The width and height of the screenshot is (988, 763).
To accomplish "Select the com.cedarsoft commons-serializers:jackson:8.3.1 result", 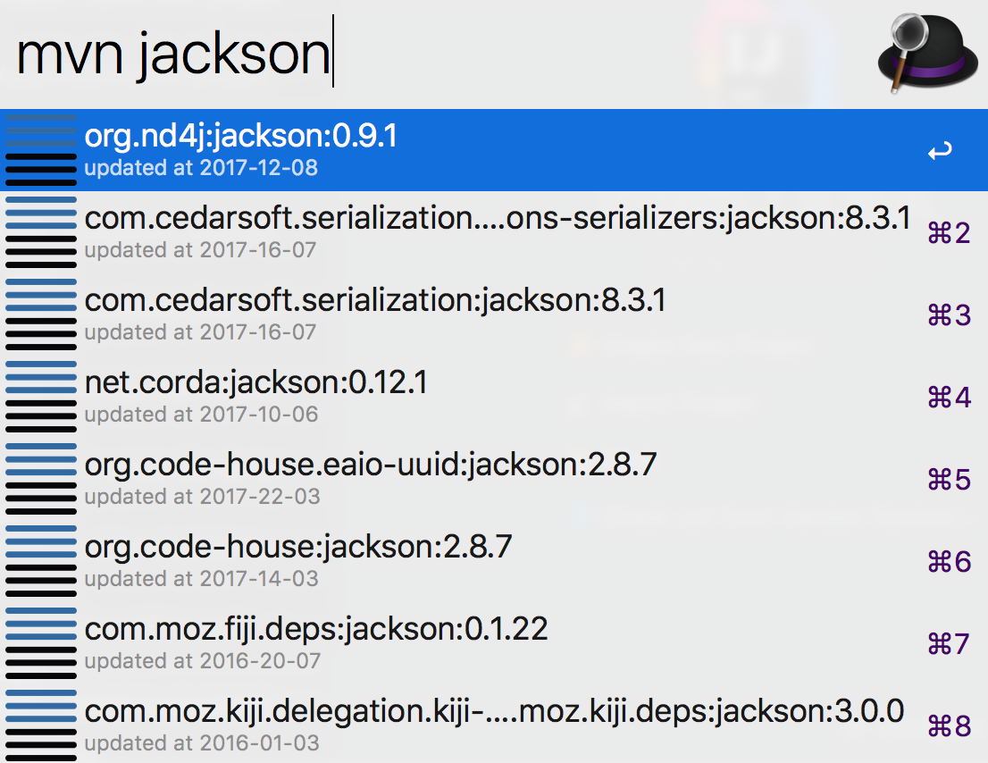I will coord(494,232).
